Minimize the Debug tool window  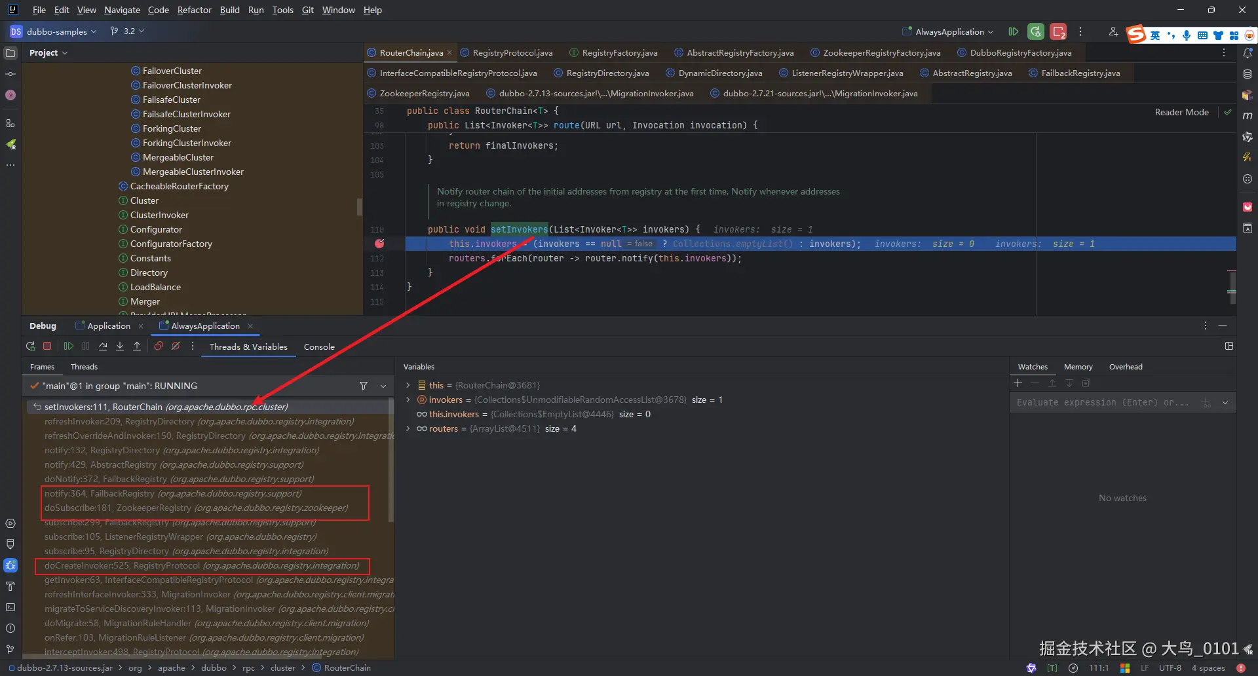tap(1223, 326)
